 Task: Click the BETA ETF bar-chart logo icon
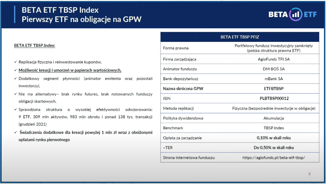click(296, 15)
